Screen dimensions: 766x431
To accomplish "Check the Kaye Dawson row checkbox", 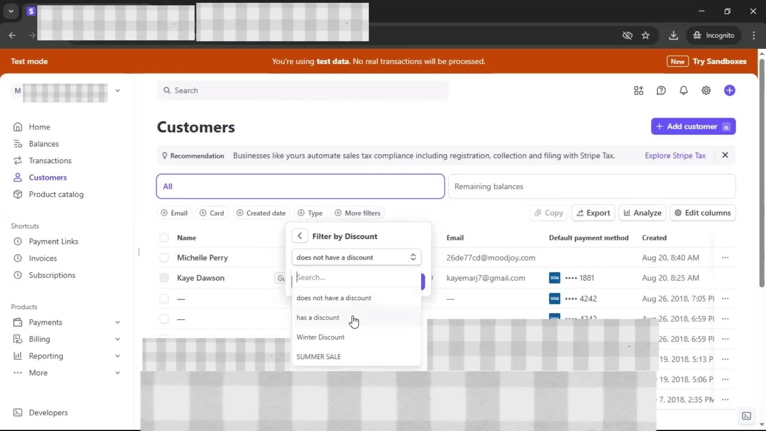I will click(x=164, y=278).
